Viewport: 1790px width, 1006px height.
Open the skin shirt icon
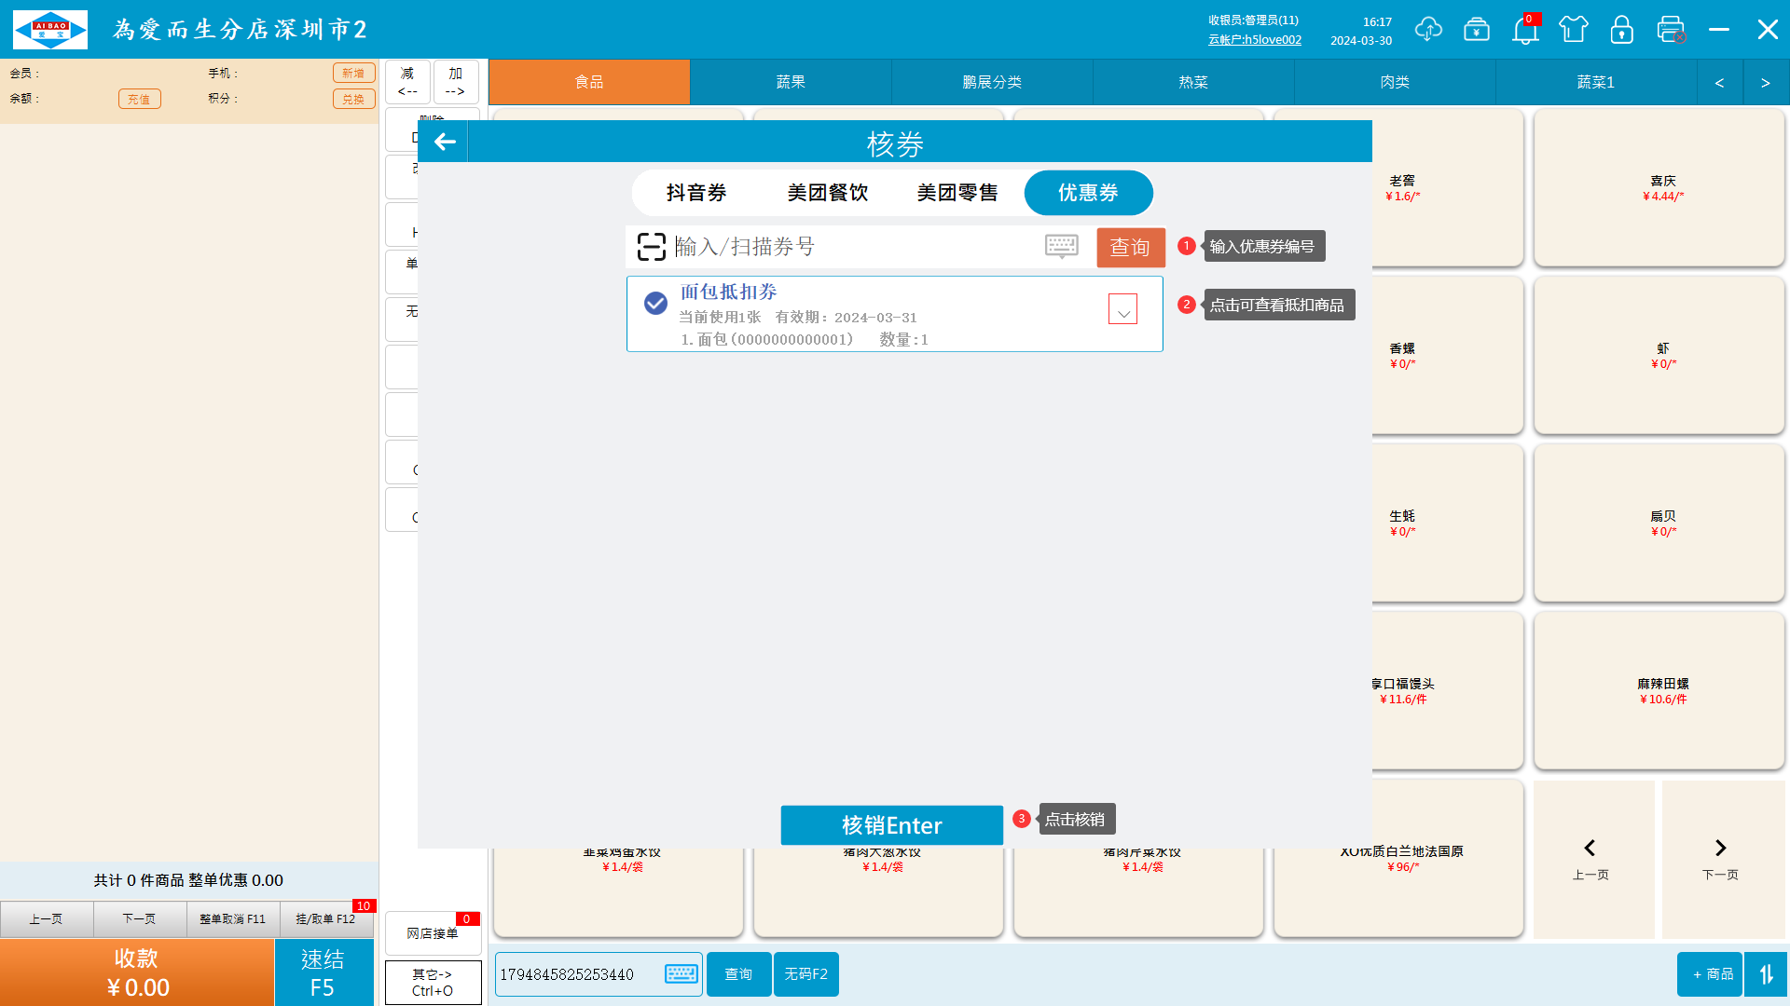[1574, 29]
